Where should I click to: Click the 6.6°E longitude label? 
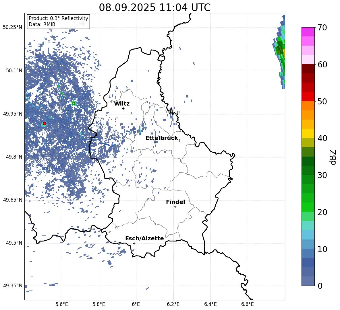pos(248,305)
